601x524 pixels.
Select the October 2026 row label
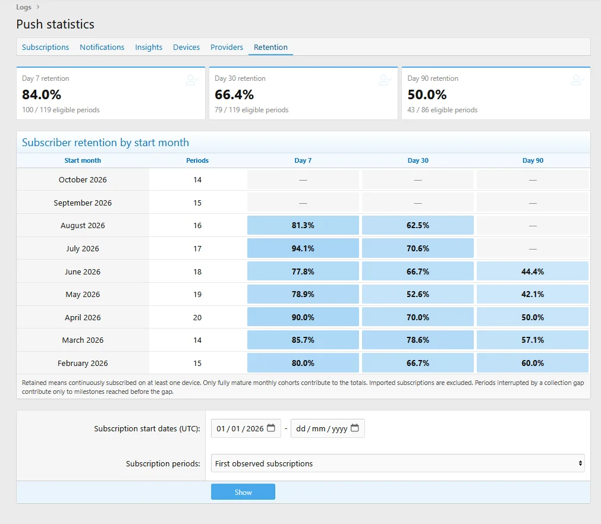(83, 179)
